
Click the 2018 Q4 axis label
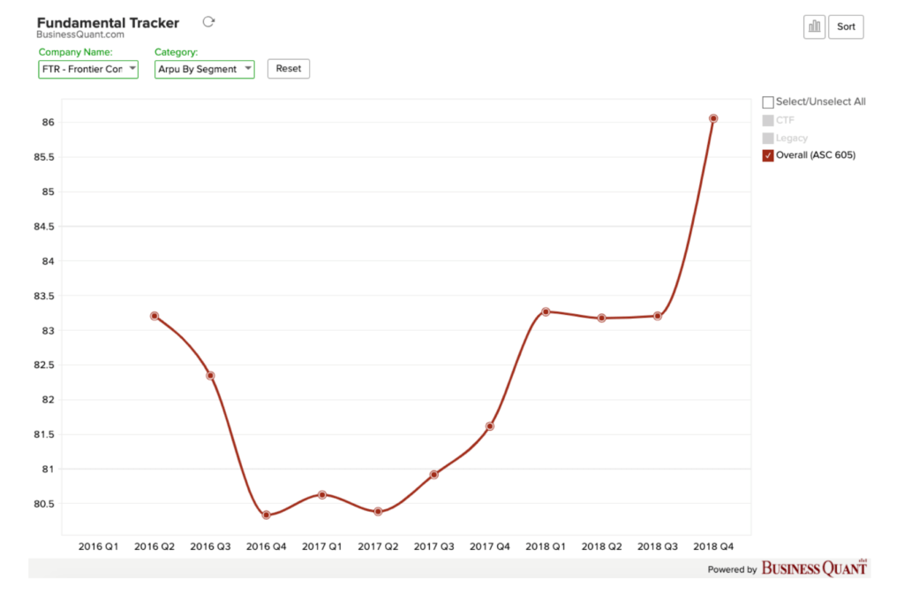pos(713,546)
